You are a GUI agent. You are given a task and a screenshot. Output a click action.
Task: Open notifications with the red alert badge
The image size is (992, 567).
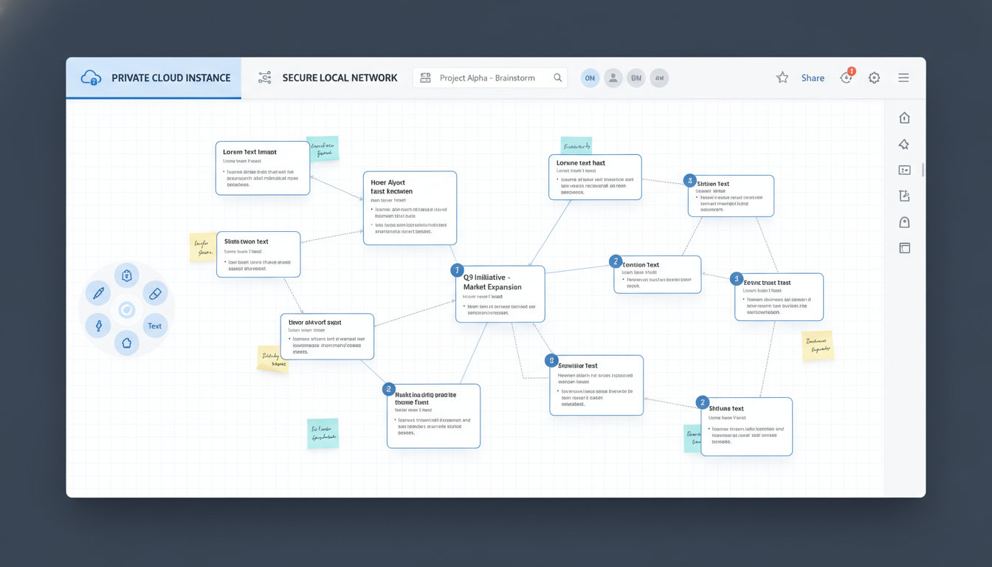pyautogui.click(x=847, y=77)
